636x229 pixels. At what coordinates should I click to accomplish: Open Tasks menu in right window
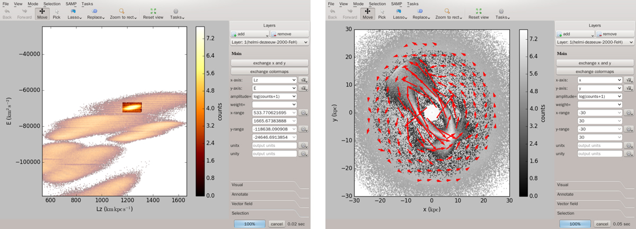pos(413,4)
